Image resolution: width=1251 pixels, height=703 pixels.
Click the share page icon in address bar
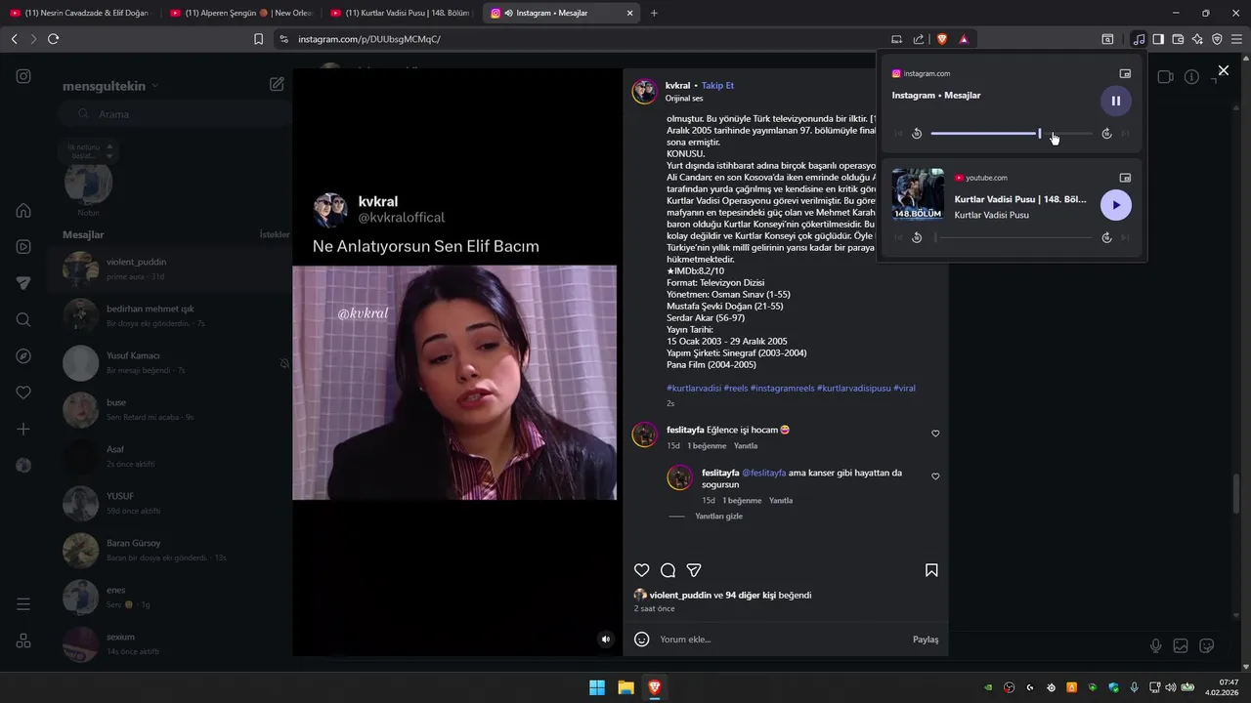tap(919, 39)
